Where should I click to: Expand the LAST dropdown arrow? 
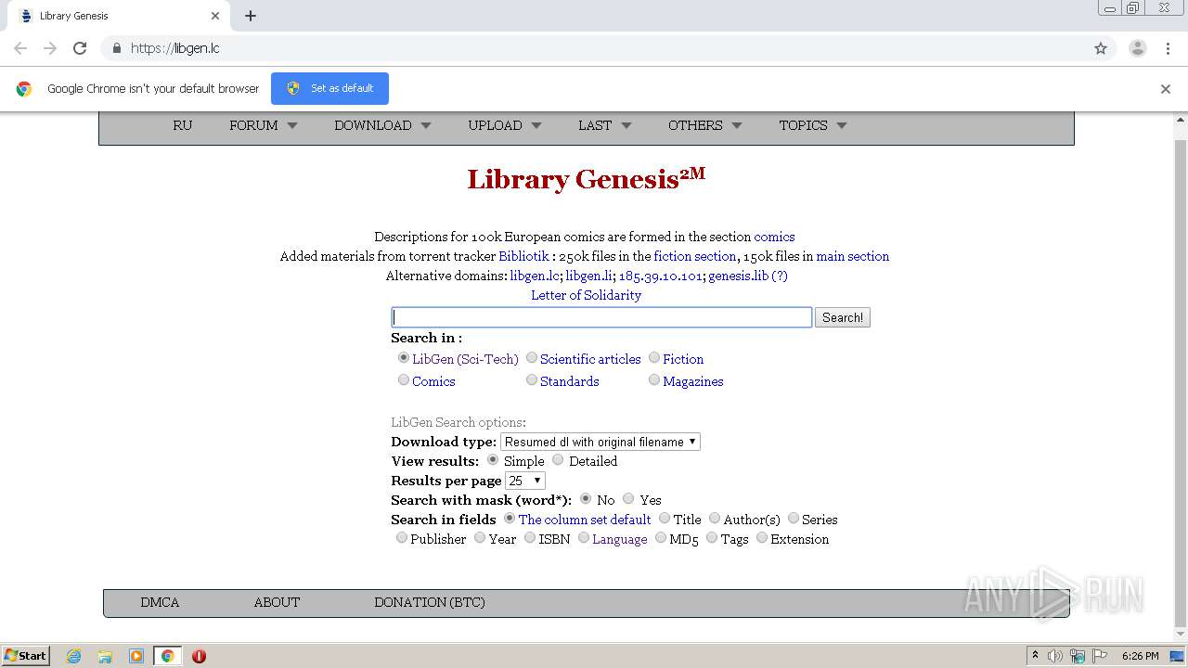626,125
